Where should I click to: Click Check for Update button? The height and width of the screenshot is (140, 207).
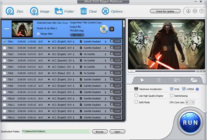pyautogui.click(x=165, y=11)
